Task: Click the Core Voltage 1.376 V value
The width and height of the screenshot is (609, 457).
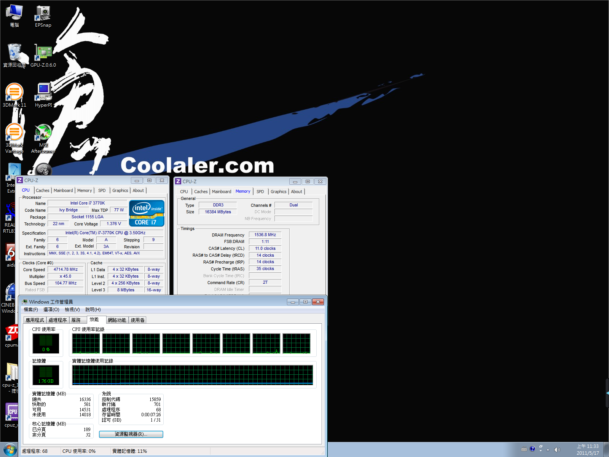Action: (114, 224)
